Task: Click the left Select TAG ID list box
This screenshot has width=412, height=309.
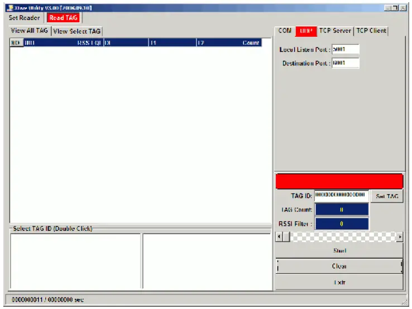Action: coord(75,261)
